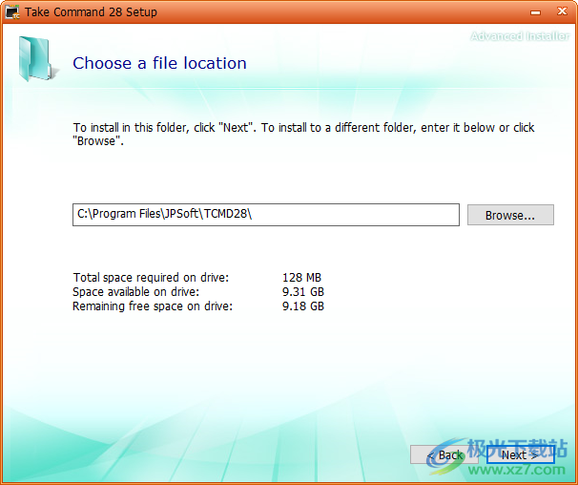The width and height of the screenshot is (578, 485).
Task: Click the install path input field
Action: tap(266, 215)
